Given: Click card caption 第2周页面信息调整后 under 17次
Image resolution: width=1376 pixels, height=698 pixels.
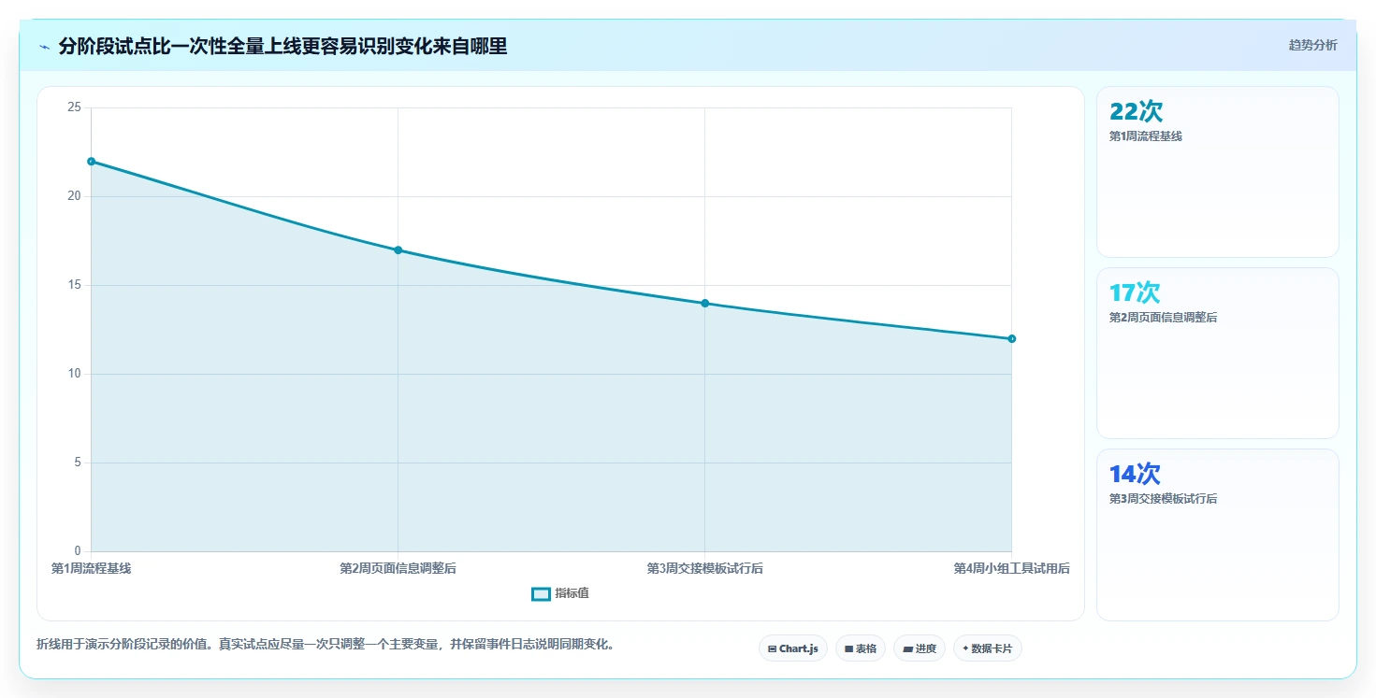Looking at the screenshot, I should 1164,318.
